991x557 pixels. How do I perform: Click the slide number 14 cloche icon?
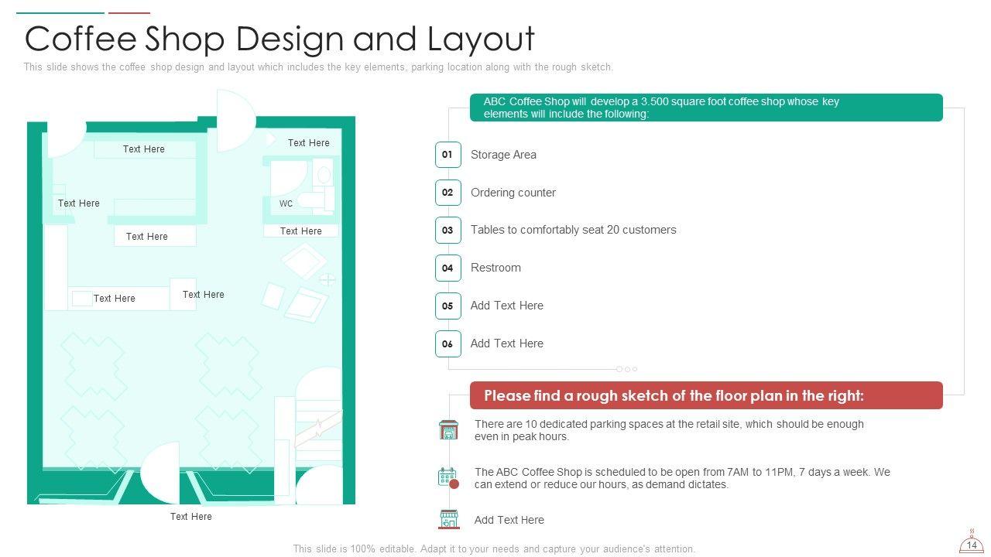[971, 542]
